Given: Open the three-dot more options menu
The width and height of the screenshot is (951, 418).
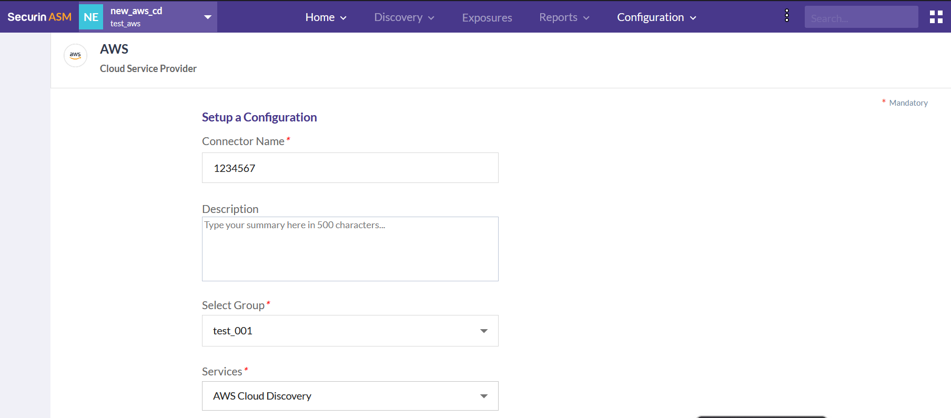Looking at the screenshot, I should [x=787, y=16].
